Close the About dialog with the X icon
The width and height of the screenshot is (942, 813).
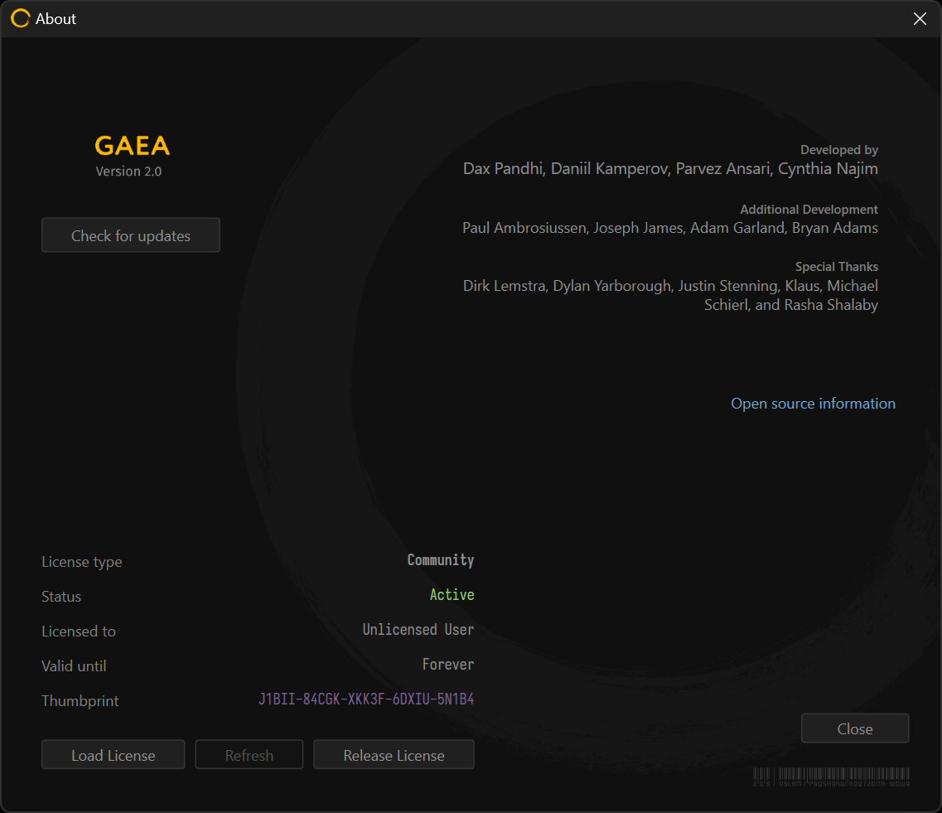920,19
